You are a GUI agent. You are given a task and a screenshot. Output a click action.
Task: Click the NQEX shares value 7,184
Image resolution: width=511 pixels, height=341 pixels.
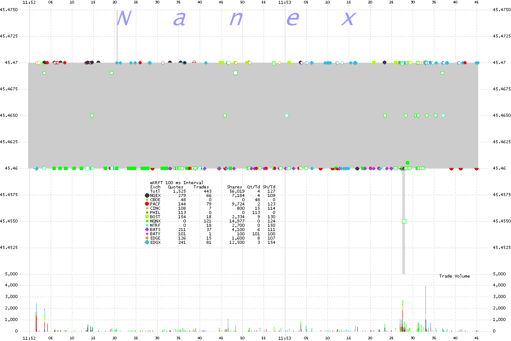click(x=238, y=195)
